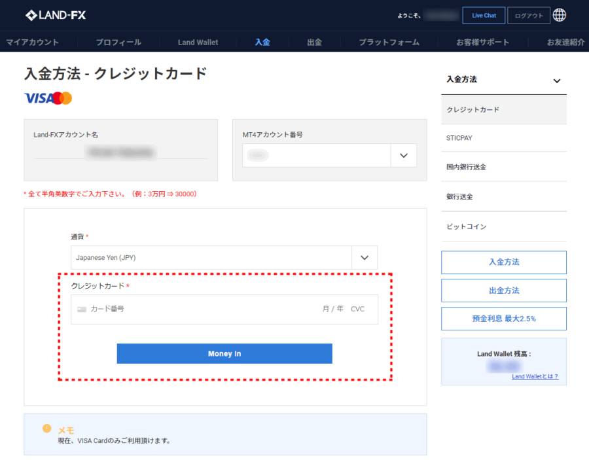The width and height of the screenshot is (589, 460).
Task: Click the 通貨 label
Action: coord(77,237)
